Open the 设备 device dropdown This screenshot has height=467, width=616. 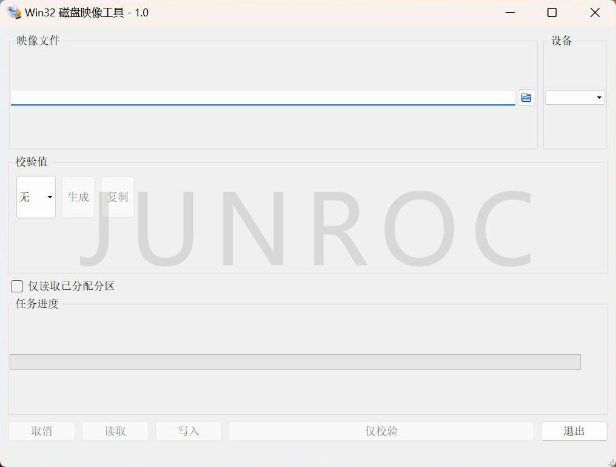(575, 98)
